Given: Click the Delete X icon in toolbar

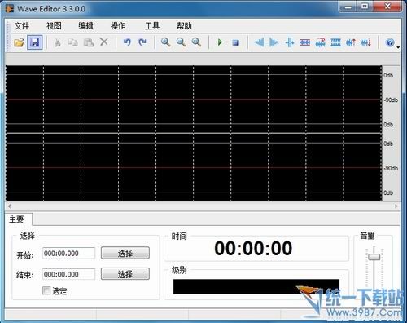Looking at the screenshot, I should coord(104,42).
